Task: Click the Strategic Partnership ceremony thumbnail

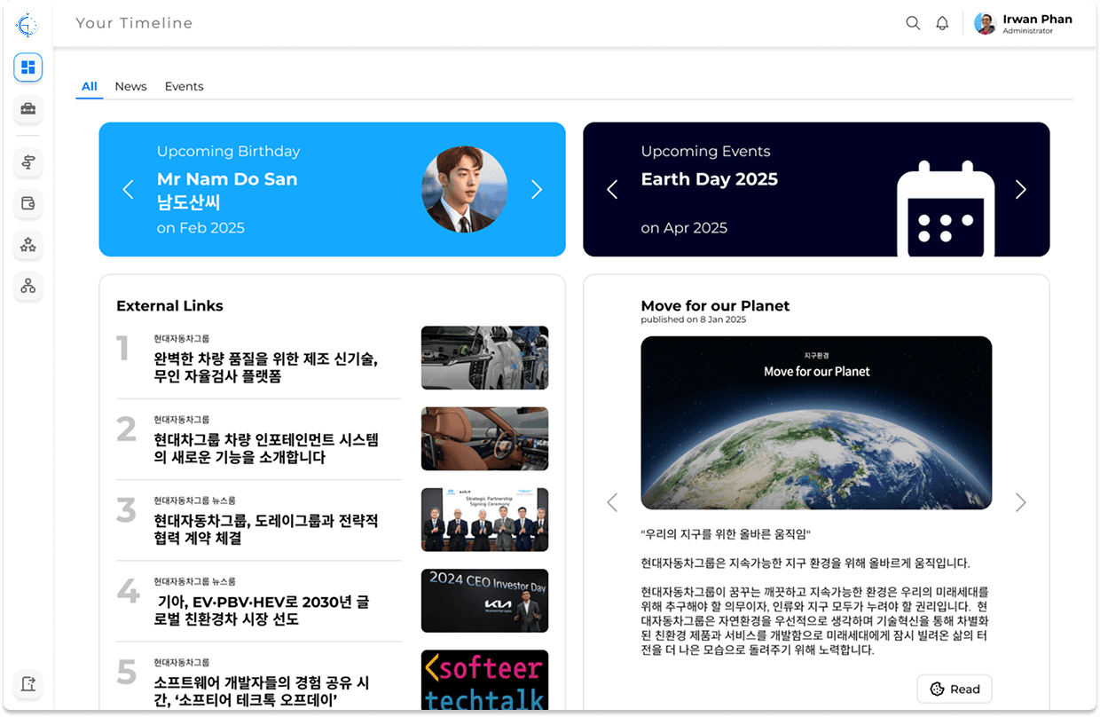Action: pyautogui.click(x=484, y=519)
